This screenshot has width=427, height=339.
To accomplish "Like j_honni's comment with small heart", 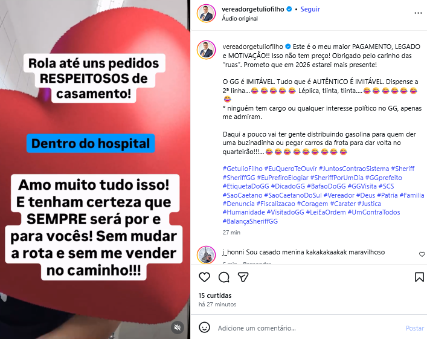I will coord(422,254).
